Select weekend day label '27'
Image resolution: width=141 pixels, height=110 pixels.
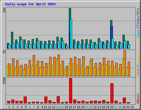coord(116,107)
